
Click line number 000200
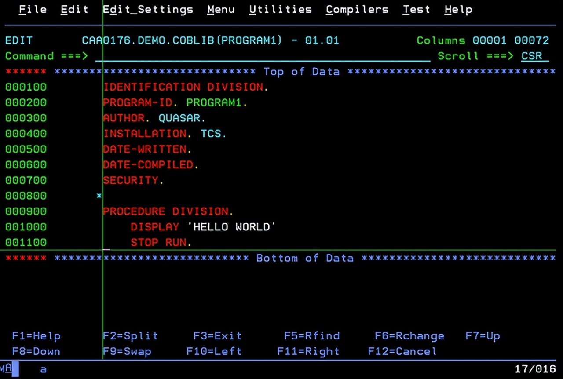26,102
